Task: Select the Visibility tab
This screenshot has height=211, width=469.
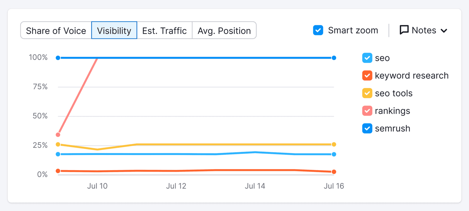Action: coord(114,30)
